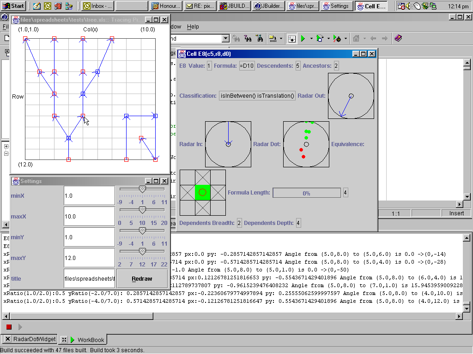The image size is (473, 354).
Task: Open the purple Help book icon
Action: coord(398,38)
